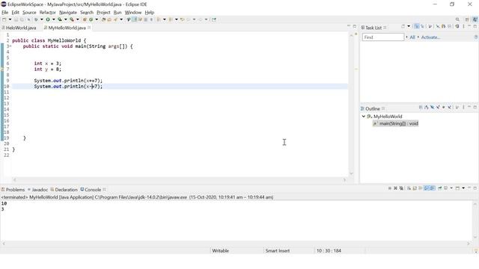Click the Find field in Task List
Image resolution: width=479 pixels, height=269 pixels.
[x=383, y=37]
